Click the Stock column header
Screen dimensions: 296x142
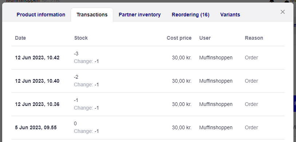[x=81, y=38]
